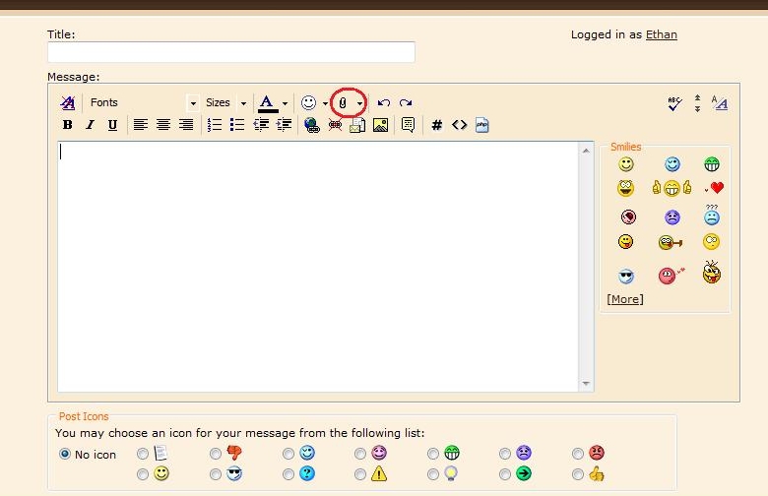Image resolution: width=768 pixels, height=496 pixels.
Task: Click the attachment paperclip icon
Action: point(343,102)
